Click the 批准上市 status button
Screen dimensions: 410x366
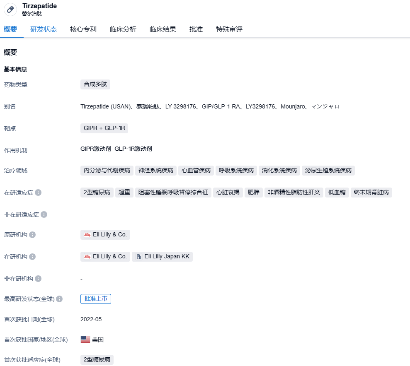[96, 299]
